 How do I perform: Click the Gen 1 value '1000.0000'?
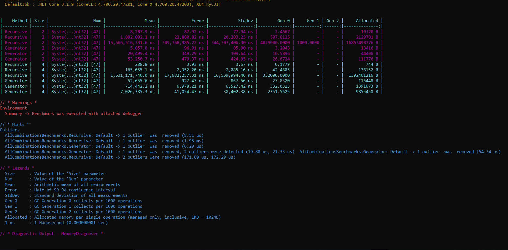[x=308, y=43]
